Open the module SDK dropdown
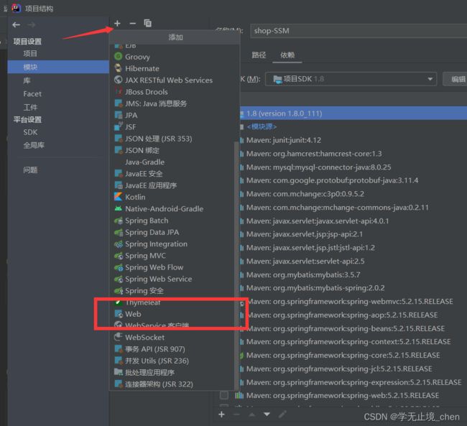The image size is (467, 426). point(351,79)
